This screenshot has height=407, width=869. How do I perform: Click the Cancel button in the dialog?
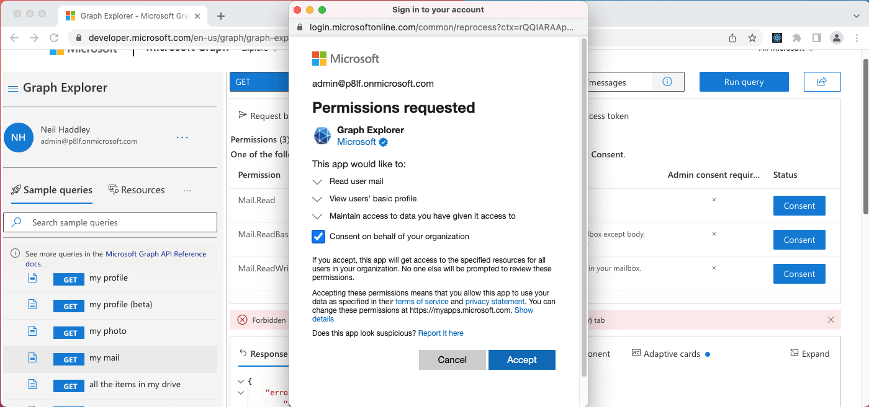pyautogui.click(x=452, y=360)
